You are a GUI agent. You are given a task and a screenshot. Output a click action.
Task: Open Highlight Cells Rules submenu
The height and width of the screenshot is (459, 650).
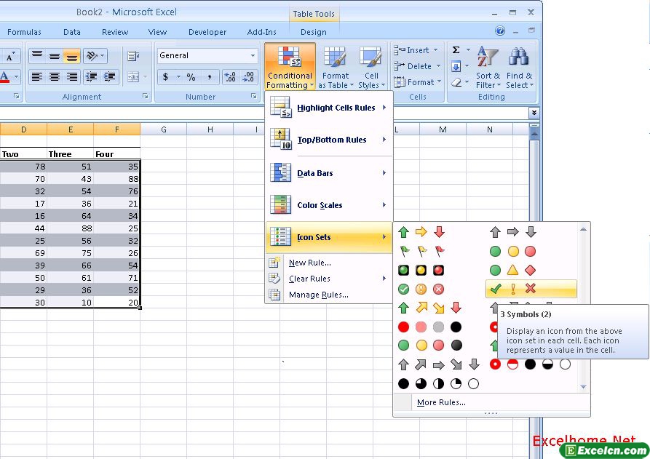tap(329, 108)
